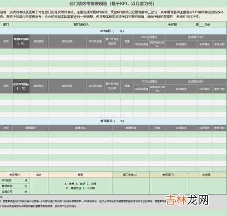The image size is (227, 216).
Task: Click 本月目标值 header in 常规KPI指标 table
Action: 95,41
